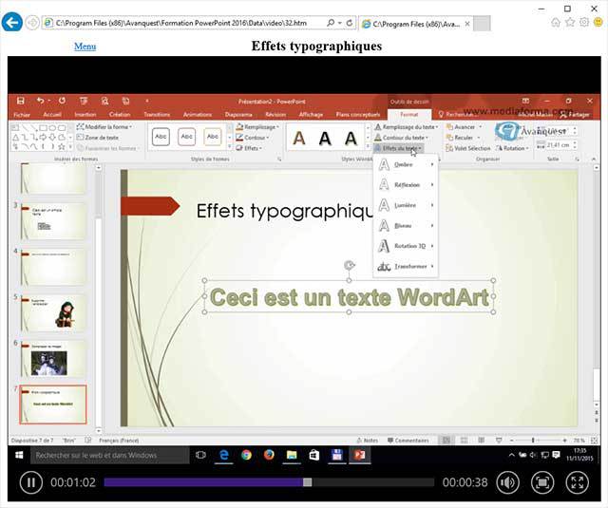This screenshot has height=508, width=608.
Task: Pause the video playback
Action: pyautogui.click(x=30, y=482)
